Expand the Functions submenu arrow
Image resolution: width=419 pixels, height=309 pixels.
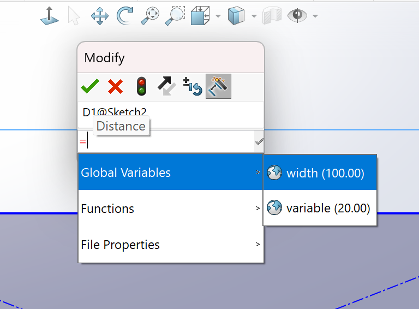point(258,208)
